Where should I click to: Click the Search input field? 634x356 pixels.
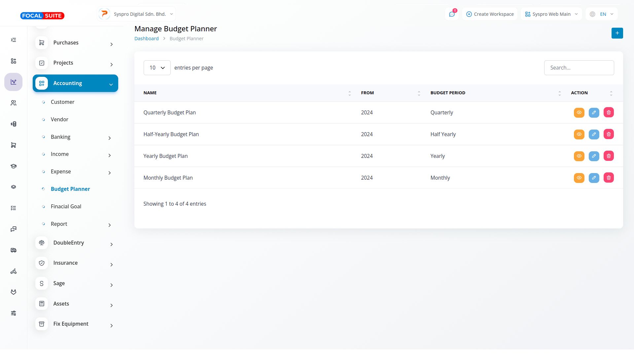[x=579, y=68]
